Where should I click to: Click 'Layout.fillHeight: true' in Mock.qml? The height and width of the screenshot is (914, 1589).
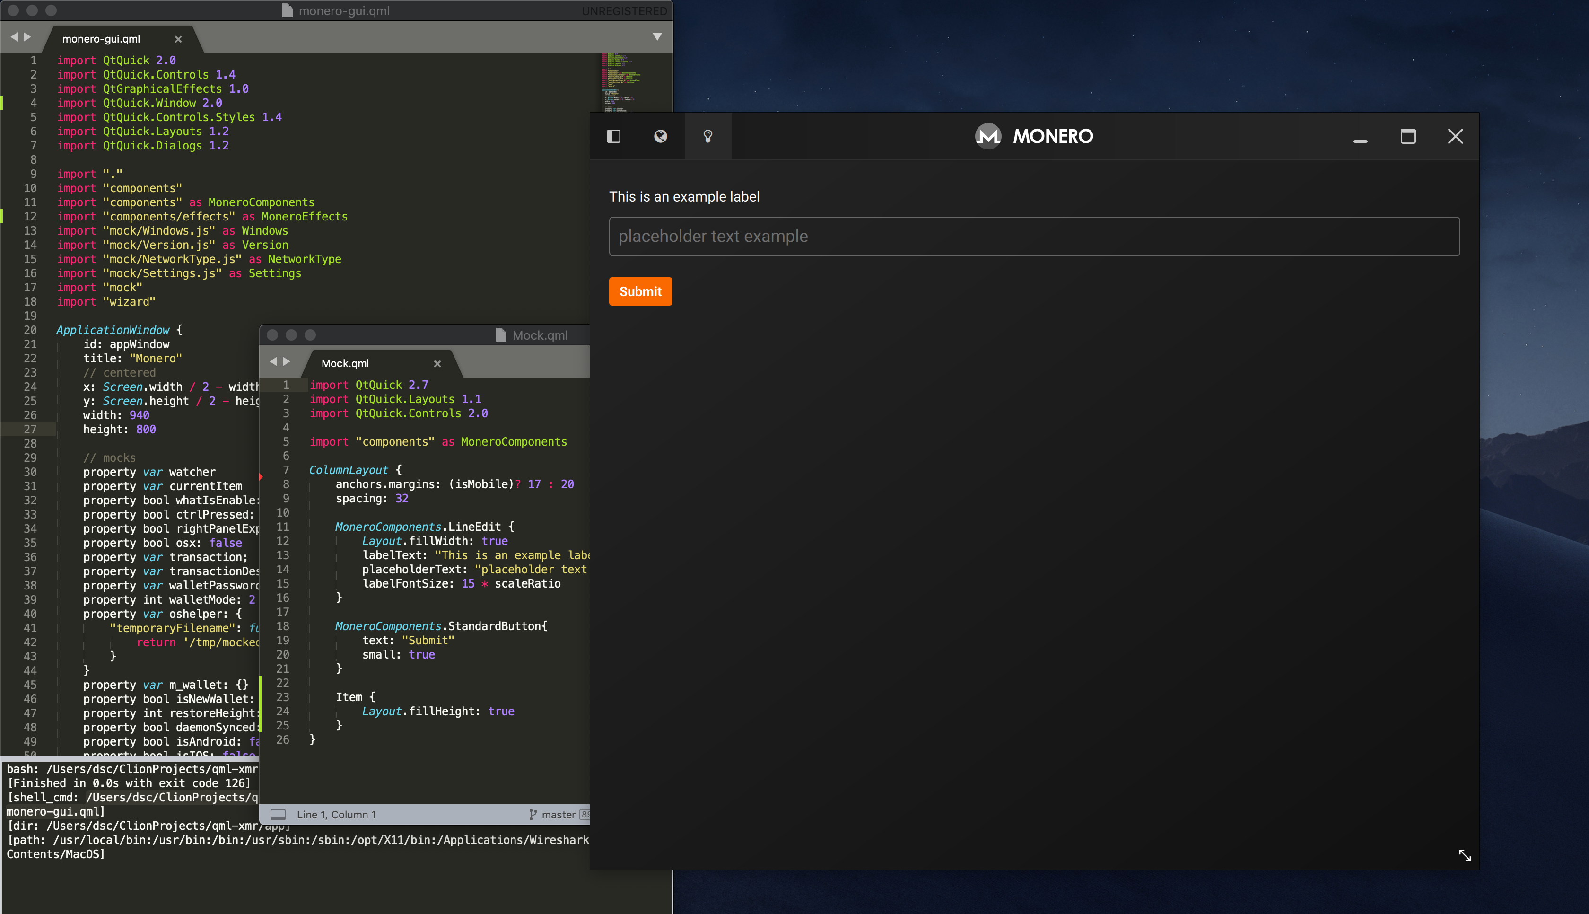point(438,711)
